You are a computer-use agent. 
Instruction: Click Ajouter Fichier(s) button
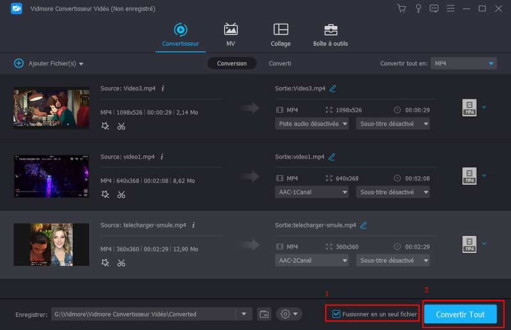(x=49, y=64)
